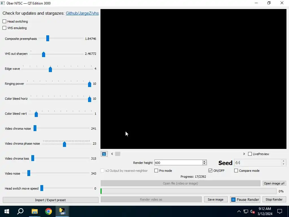Screen dimensions: 289x217
Task: Click Render height down arrow
Action: coord(204,164)
